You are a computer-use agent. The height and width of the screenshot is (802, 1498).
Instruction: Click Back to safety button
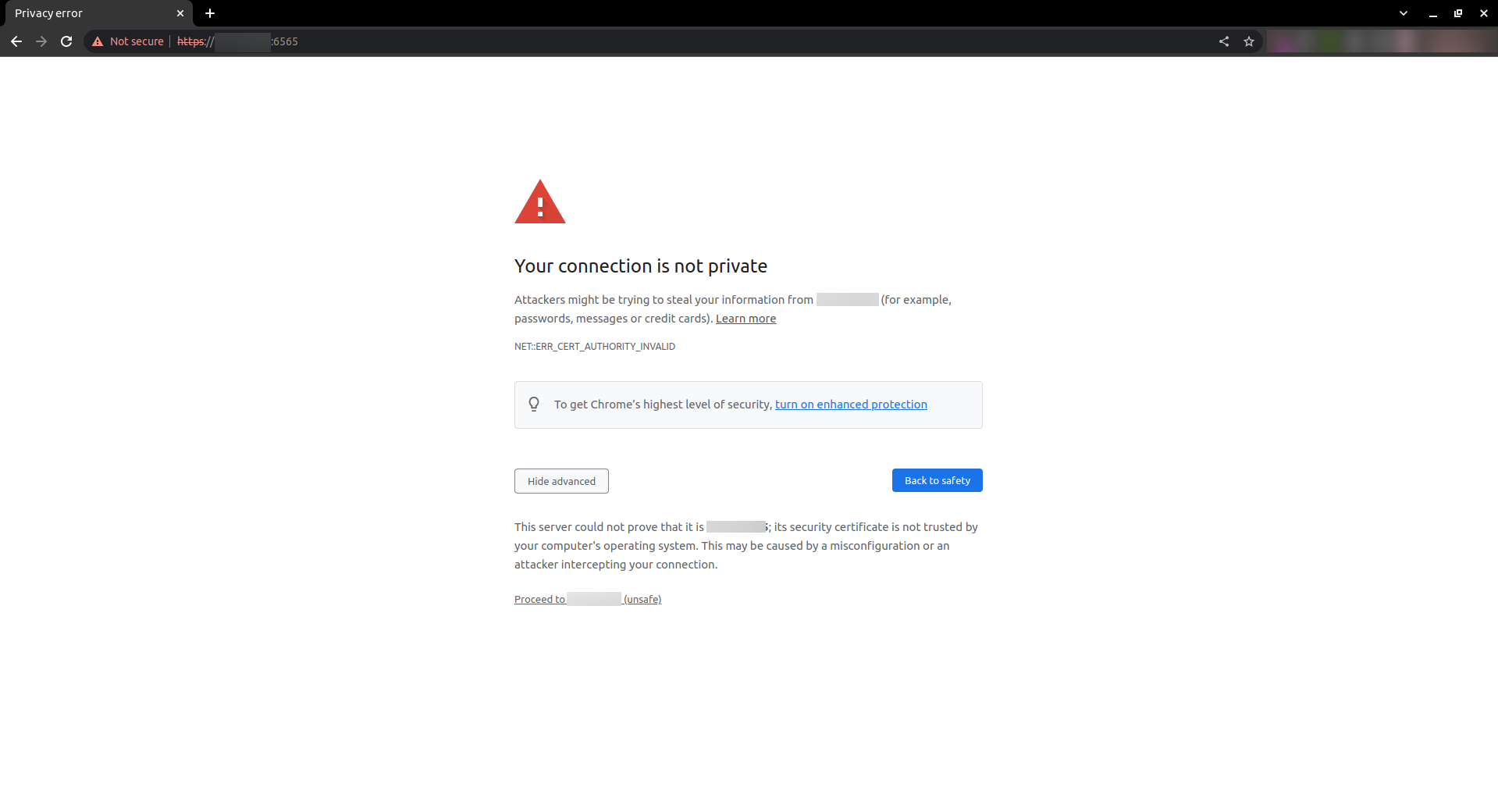click(x=937, y=480)
